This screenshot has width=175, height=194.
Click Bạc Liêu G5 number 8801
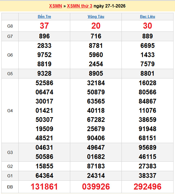click(147, 73)
